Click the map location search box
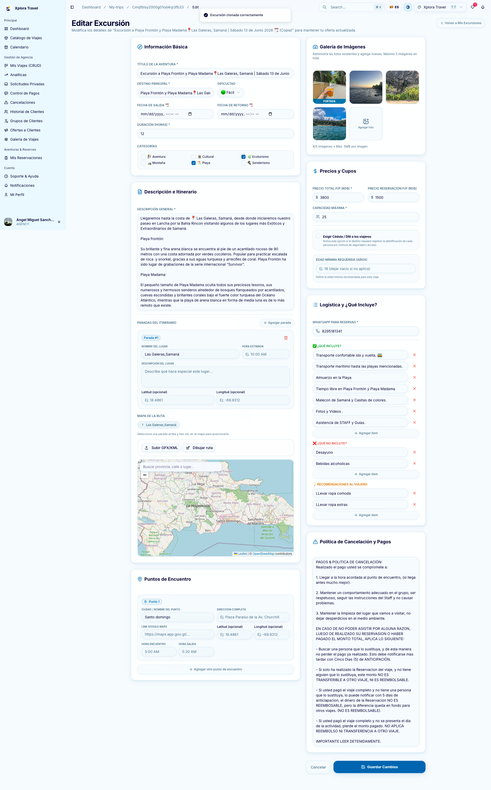Viewport: 491px width, 790px height. 181,467
